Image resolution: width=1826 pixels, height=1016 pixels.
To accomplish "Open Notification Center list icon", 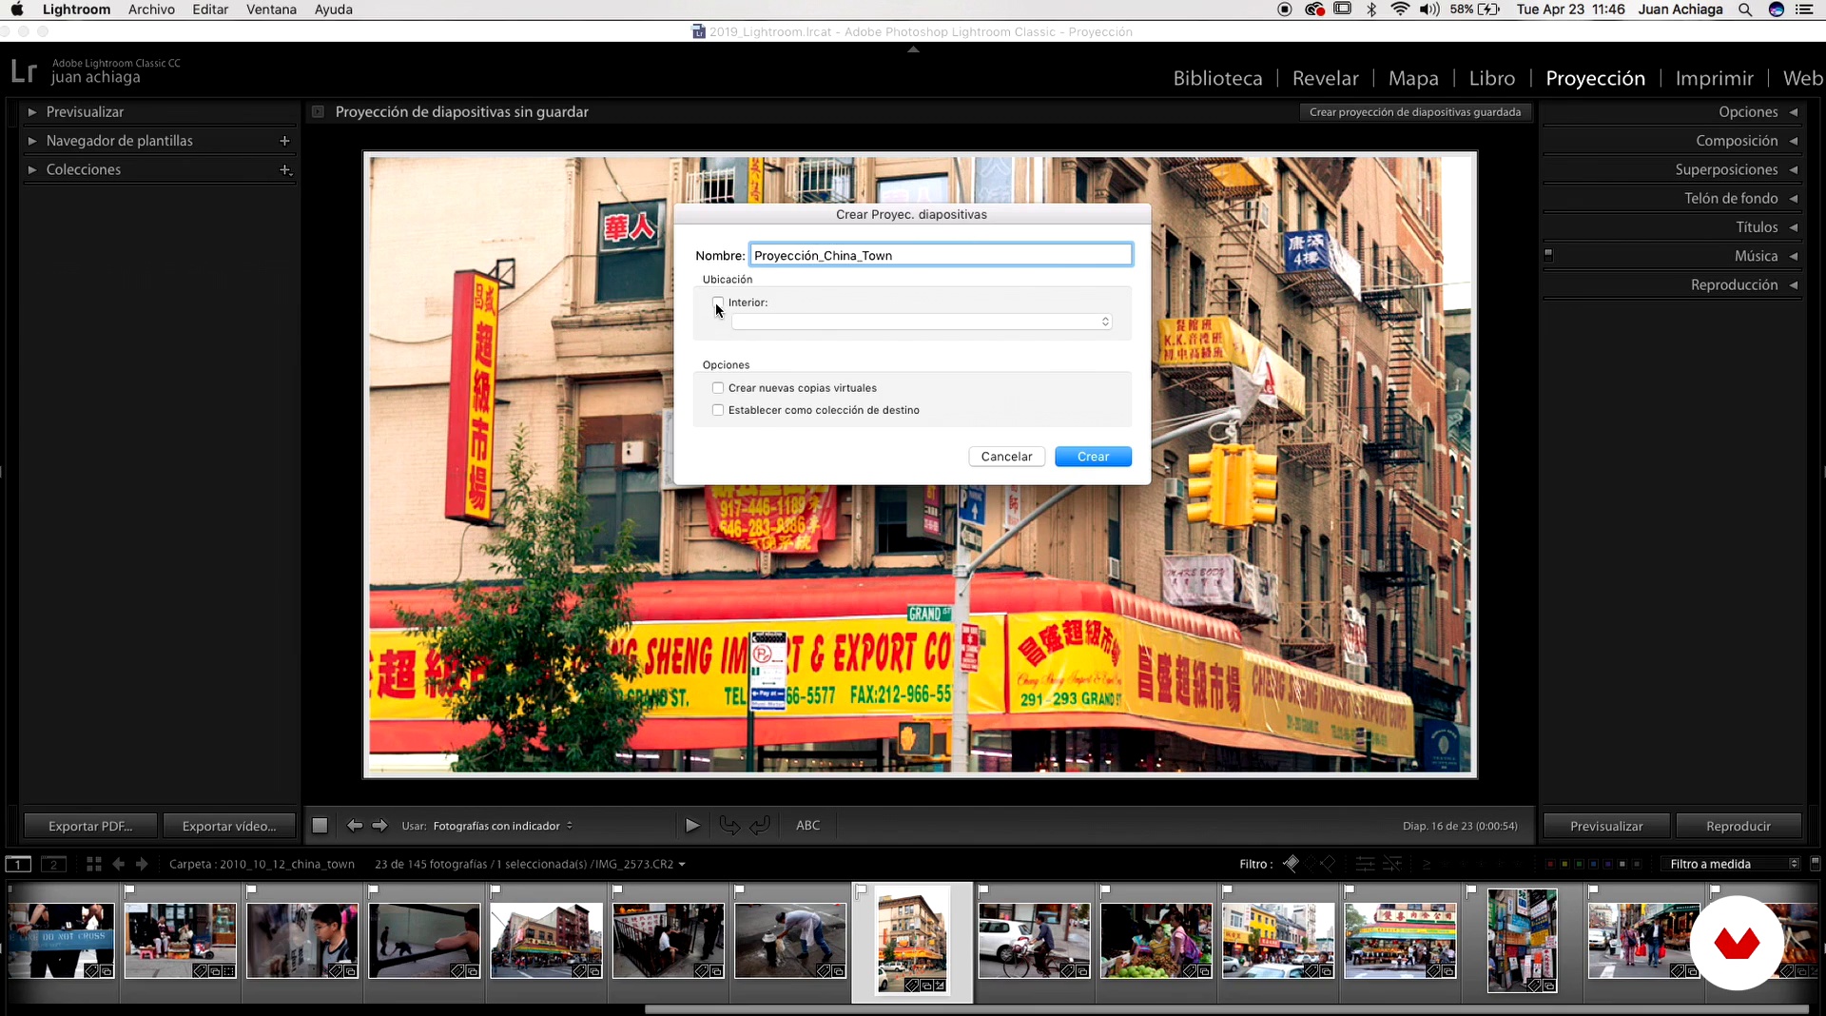I will coord(1804,10).
